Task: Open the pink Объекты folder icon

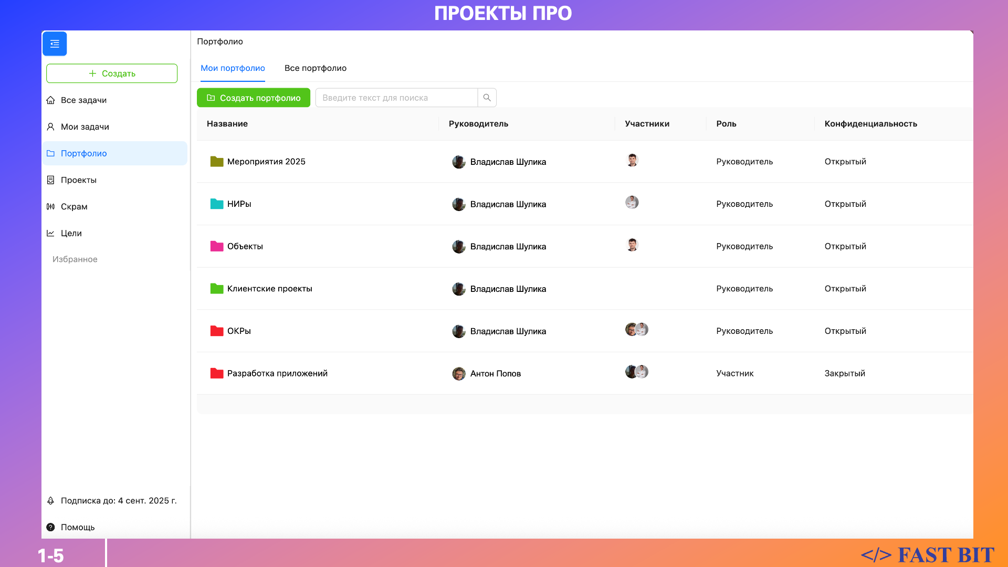Action: [217, 246]
